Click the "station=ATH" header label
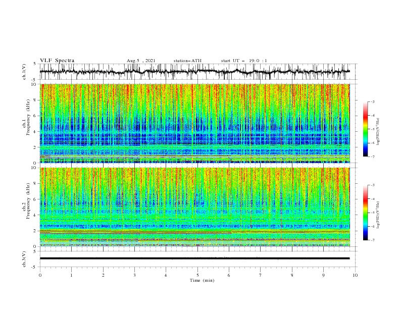Image resolution: width=400 pixels, height=309 pixels. tap(187, 61)
